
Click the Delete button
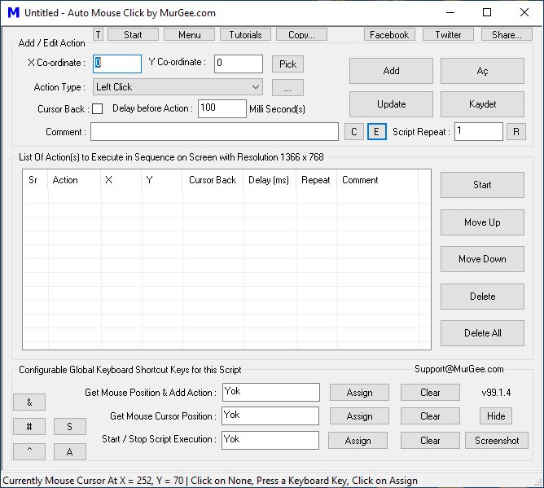pos(483,297)
